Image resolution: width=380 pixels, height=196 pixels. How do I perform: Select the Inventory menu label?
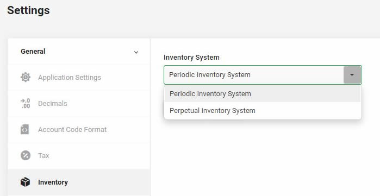coord(53,182)
